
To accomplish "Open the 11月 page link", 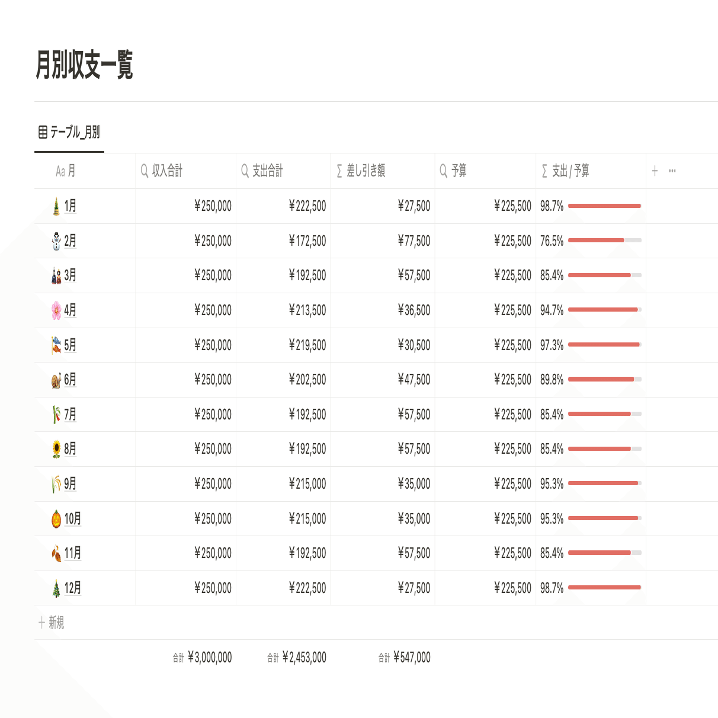I will click(x=72, y=553).
